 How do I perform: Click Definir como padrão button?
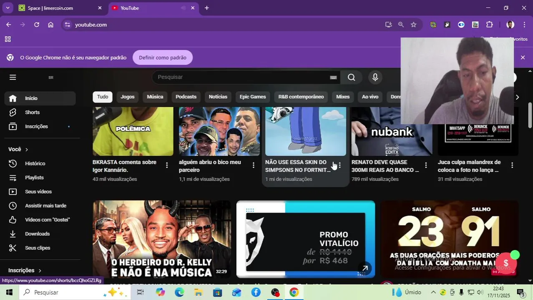click(163, 57)
